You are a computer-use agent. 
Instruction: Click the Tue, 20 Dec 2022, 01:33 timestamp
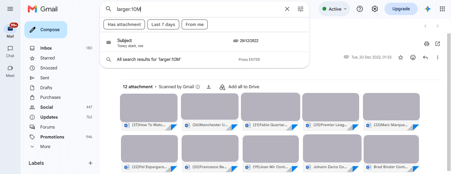tap(371, 57)
